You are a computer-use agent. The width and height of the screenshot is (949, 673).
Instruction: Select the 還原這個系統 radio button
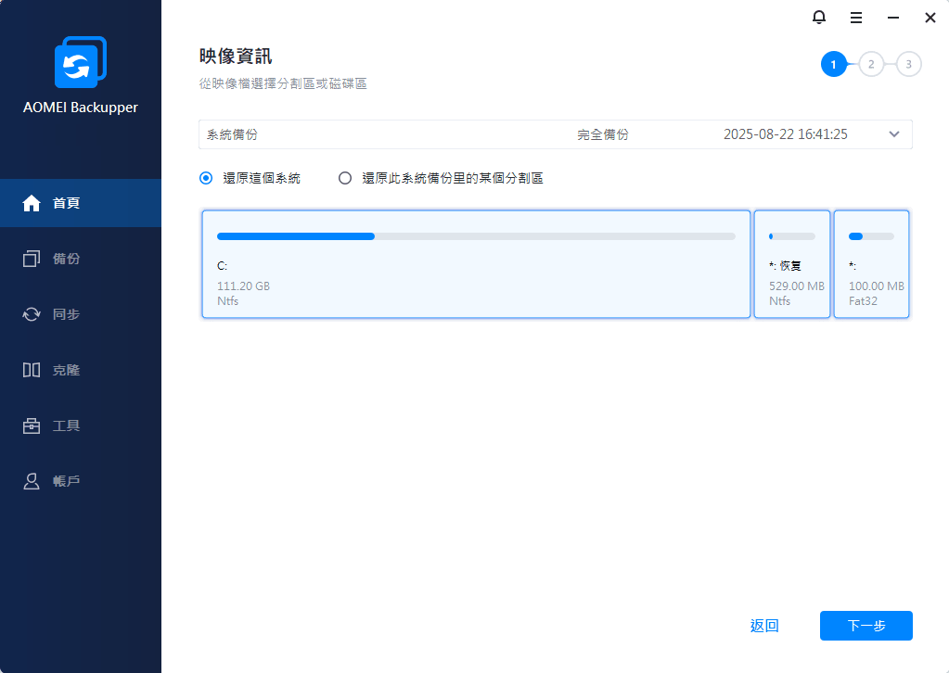[206, 178]
